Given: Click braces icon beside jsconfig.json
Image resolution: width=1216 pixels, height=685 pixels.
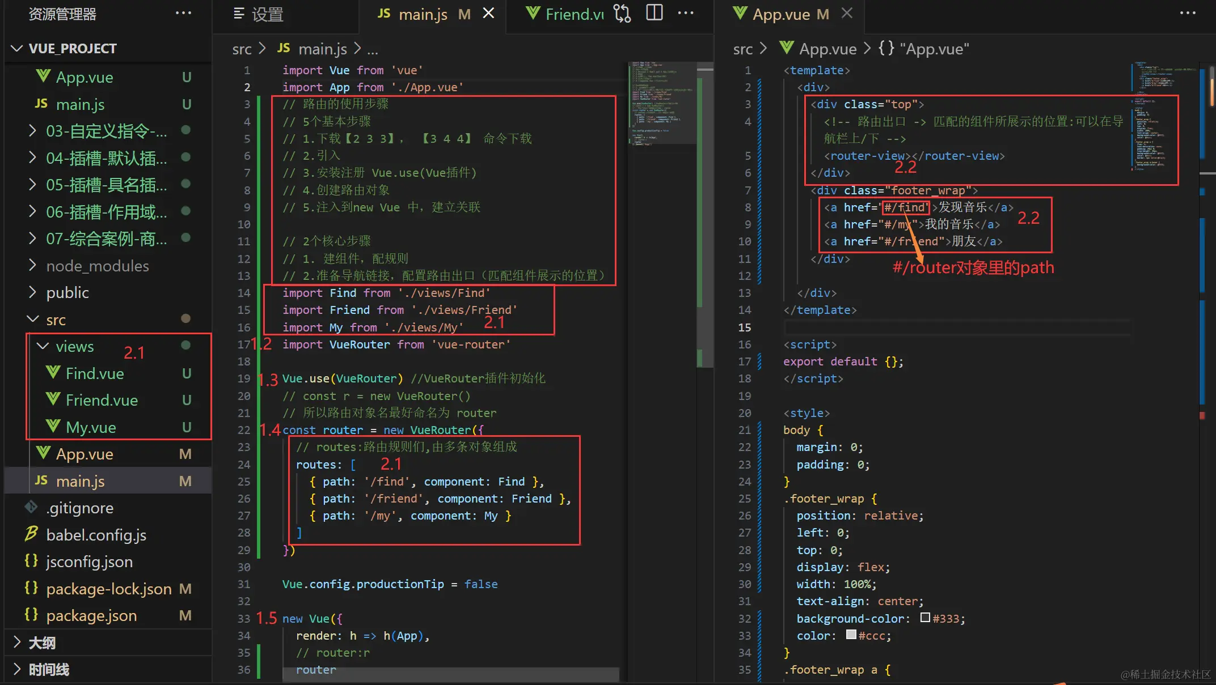Looking at the screenshot, I should tap(31, 561).
